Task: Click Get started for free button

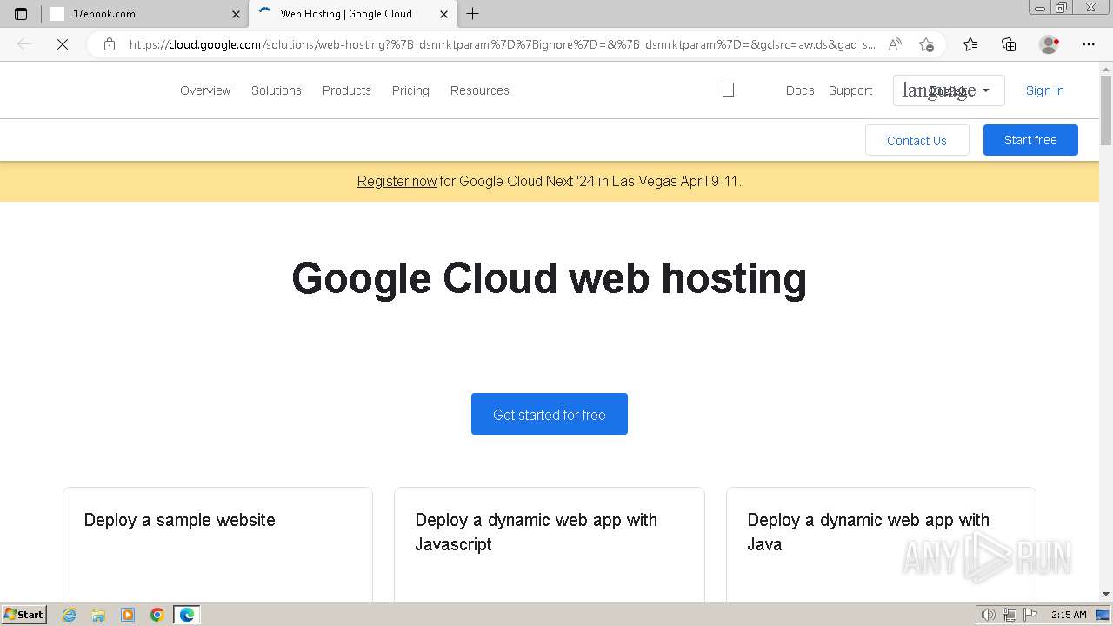Action: click(550, 414)
